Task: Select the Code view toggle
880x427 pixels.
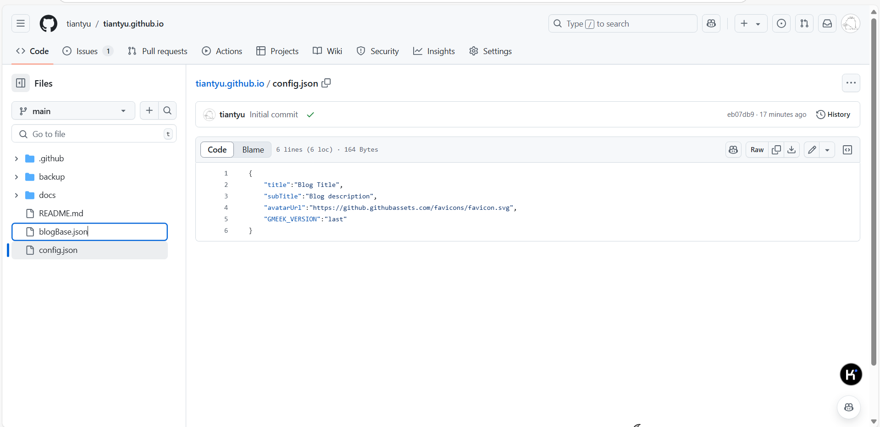Action: (x=217, y=150)
